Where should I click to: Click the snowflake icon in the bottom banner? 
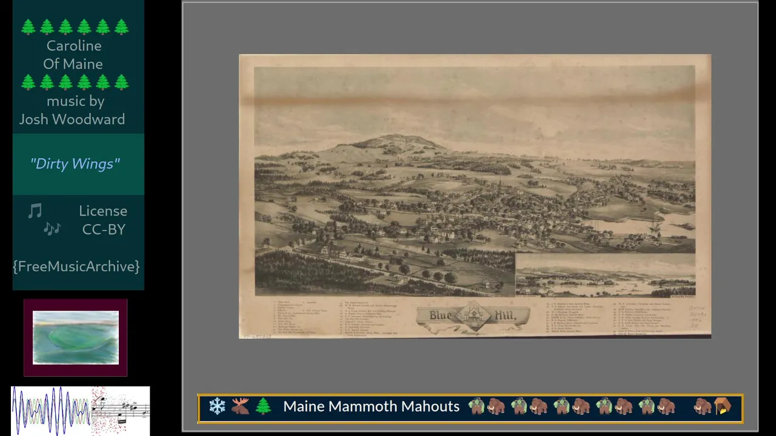click(x=217, y=406)
